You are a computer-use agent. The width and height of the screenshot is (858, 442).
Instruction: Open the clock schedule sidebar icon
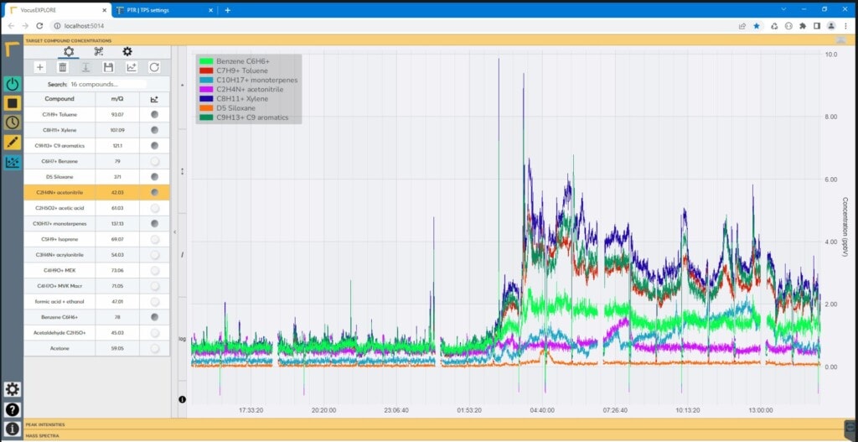(x=13, y=122)
